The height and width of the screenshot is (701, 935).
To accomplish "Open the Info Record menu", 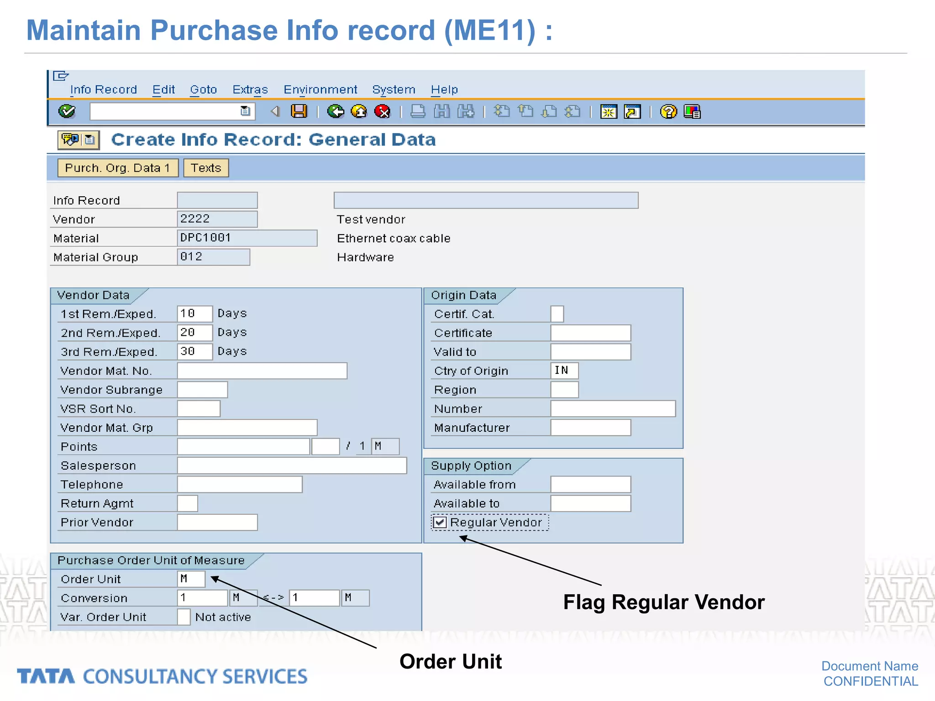I will (x=104, y=89).
